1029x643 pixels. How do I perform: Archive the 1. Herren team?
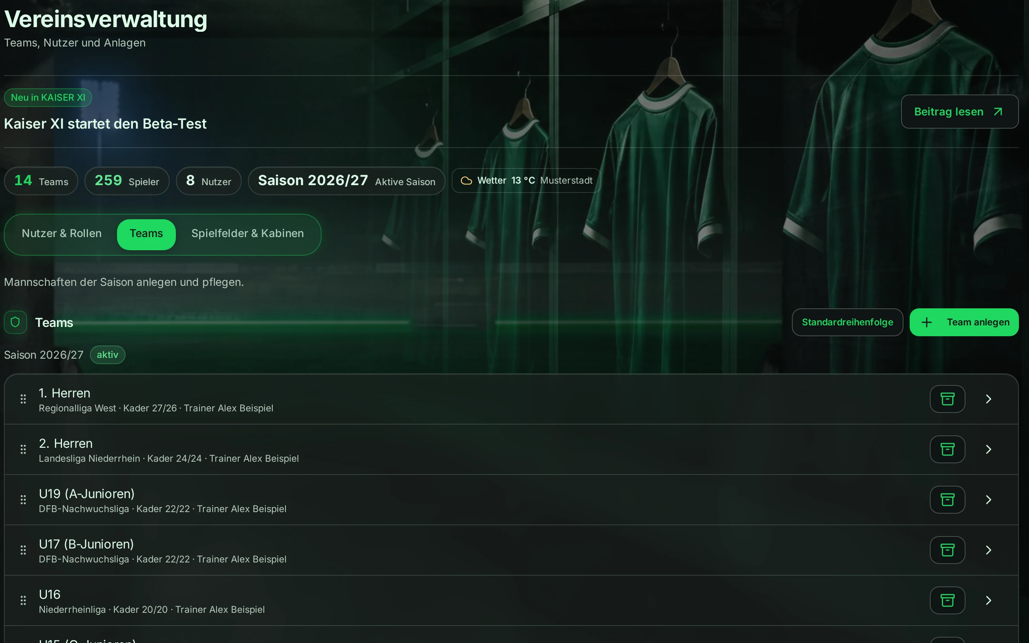[947, 399]
